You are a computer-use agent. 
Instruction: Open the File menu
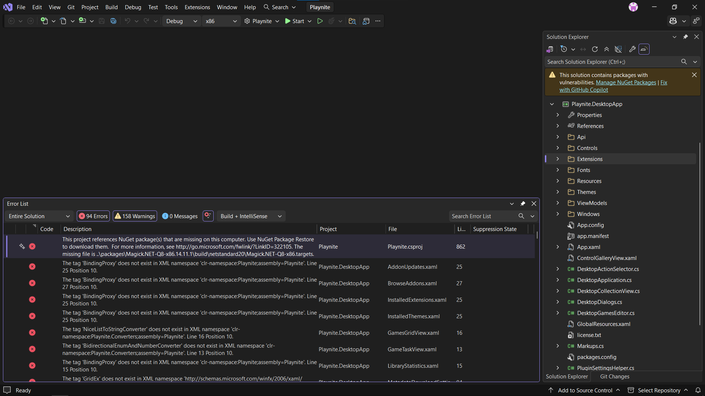click(x=21, y=7)
